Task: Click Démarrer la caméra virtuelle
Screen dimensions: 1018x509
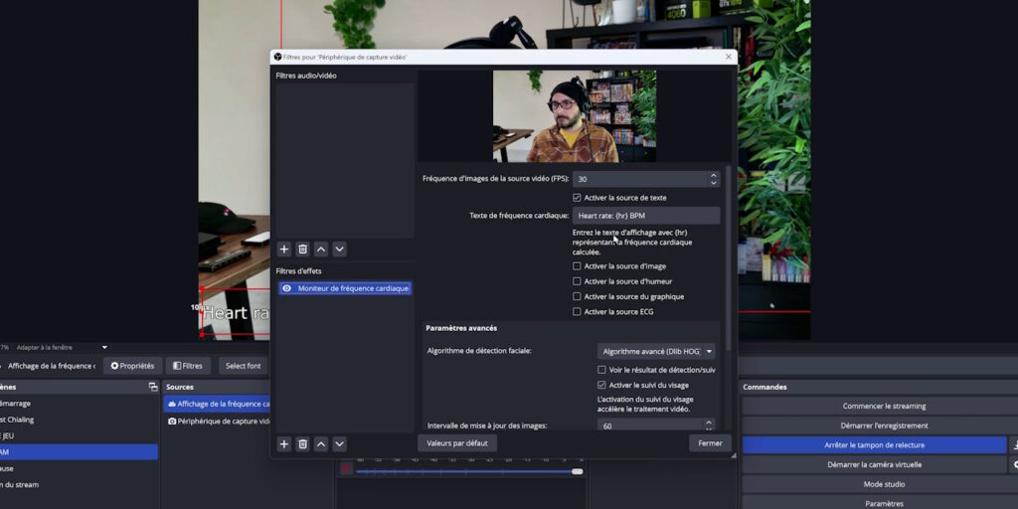Action: click(x=875, y=465)
